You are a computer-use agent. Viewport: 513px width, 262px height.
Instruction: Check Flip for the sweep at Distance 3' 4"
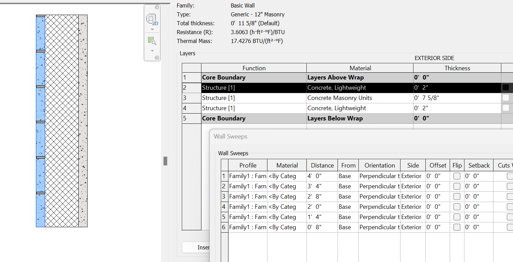457,186
